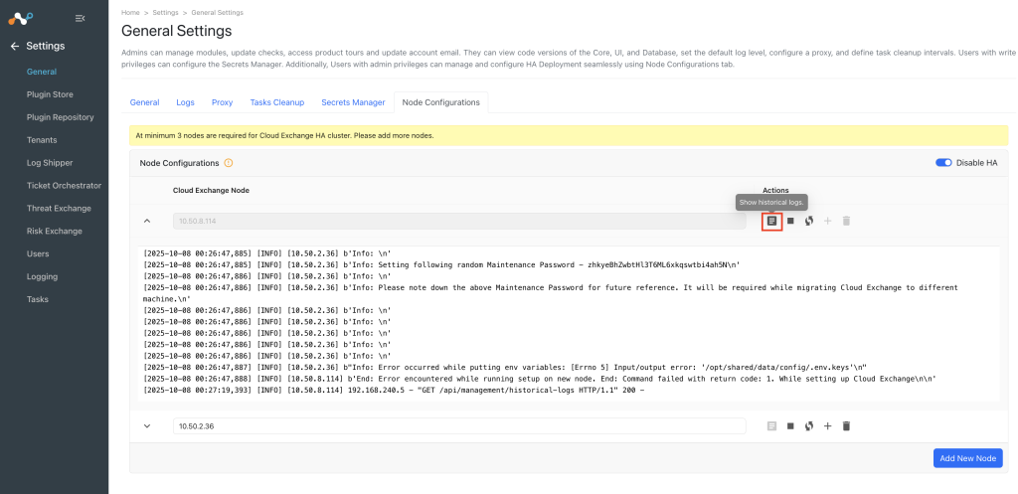This screenshot has width=1018, height=494.
Task: Open the Secrets Manager tab
Action: [353, 102]
